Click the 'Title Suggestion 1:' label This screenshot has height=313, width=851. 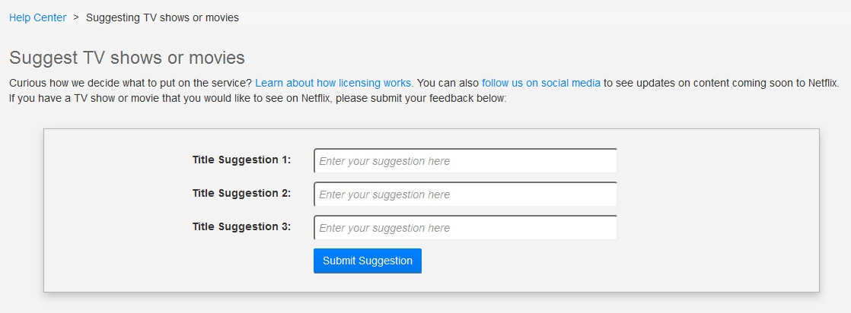(241, 160)
